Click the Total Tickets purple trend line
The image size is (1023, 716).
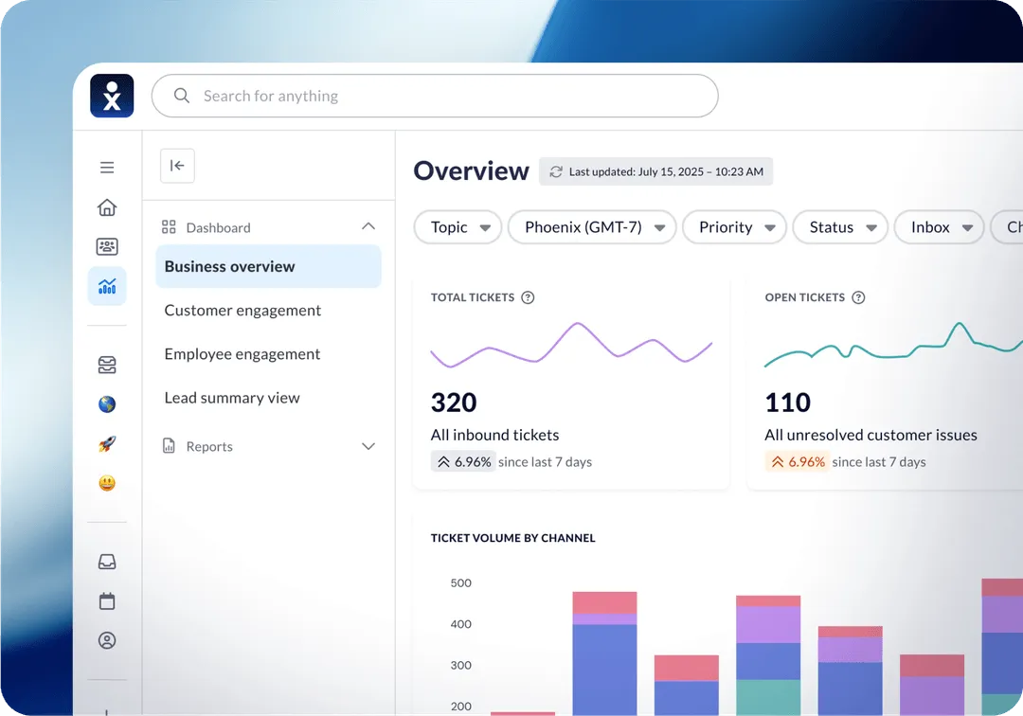coord(571,344)
